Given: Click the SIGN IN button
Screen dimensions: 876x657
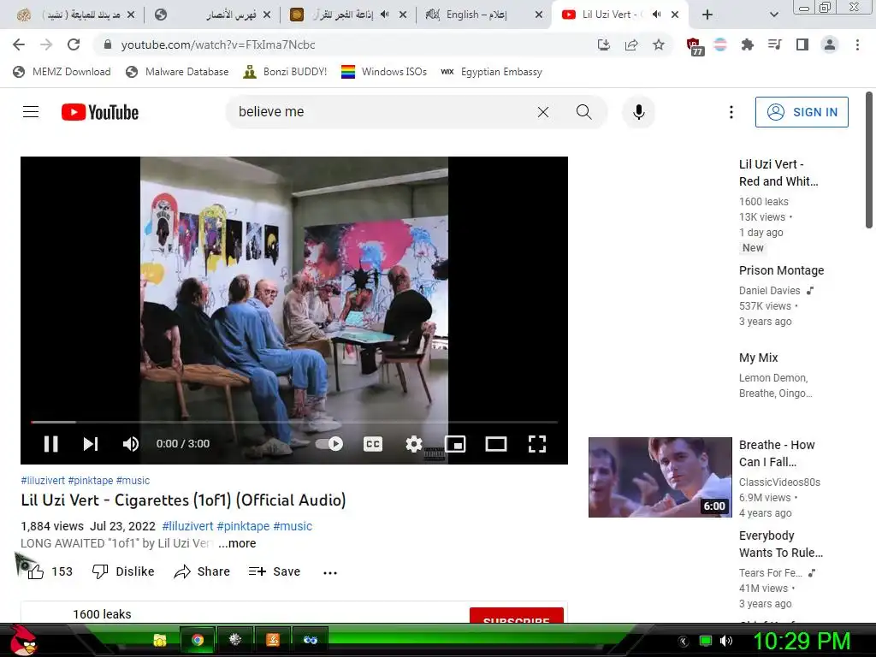Looking at the screenshot, I should coord(802,112).
